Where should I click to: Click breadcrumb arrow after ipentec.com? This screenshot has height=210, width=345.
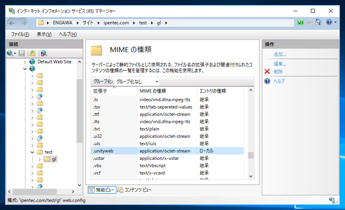134,23
